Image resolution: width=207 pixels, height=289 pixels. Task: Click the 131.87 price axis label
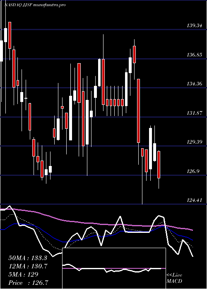194,113
